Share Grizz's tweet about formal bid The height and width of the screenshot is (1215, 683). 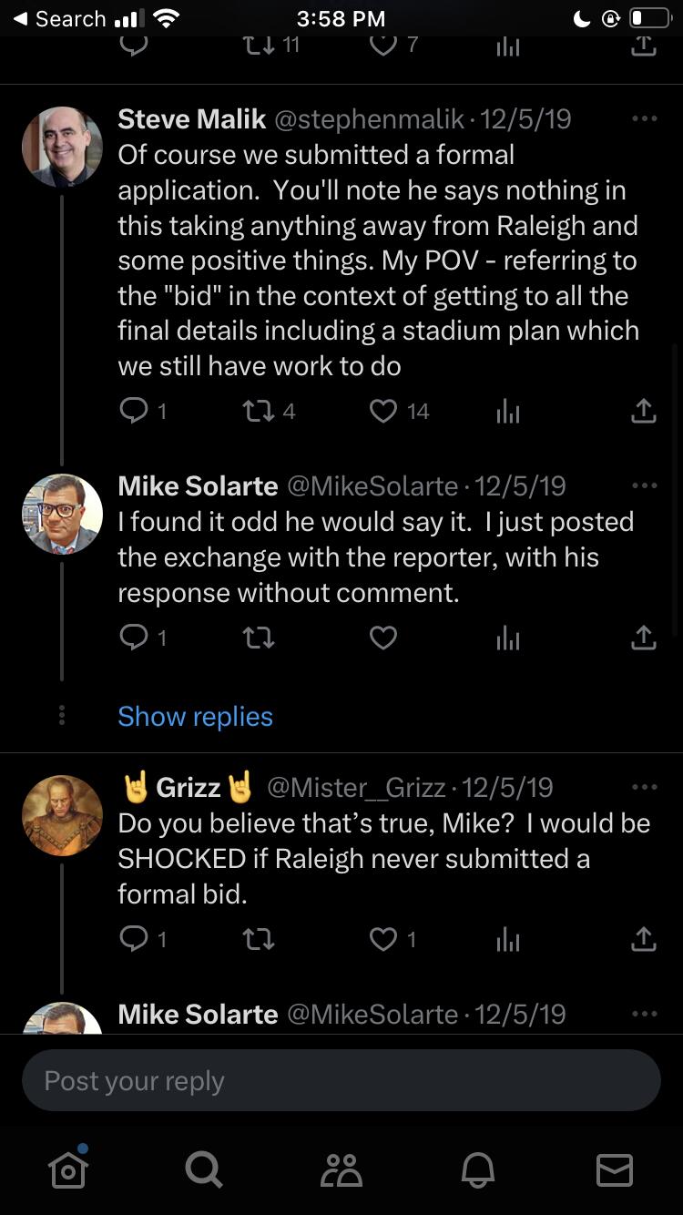643,938
